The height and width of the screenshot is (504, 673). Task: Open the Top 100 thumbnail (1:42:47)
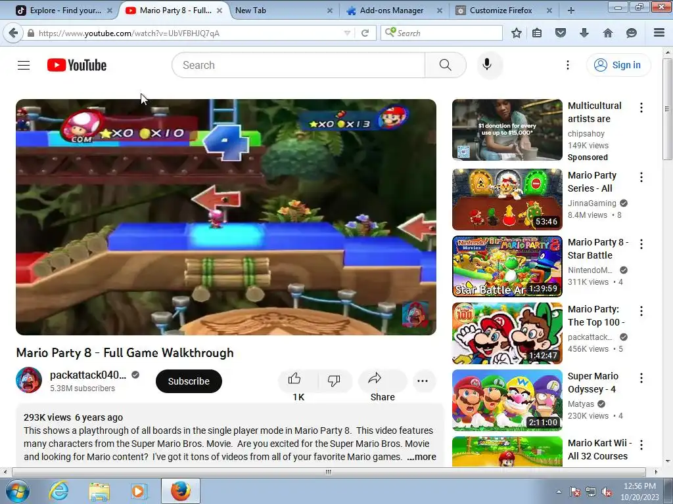tap(507, 333)
